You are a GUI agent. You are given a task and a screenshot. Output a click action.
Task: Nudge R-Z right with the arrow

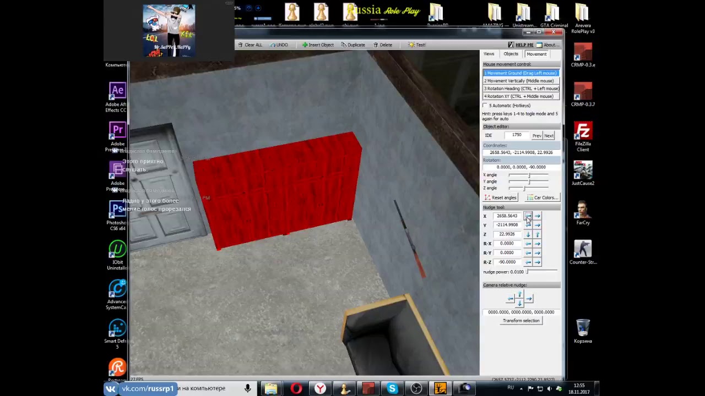click(x=537, y=262)
